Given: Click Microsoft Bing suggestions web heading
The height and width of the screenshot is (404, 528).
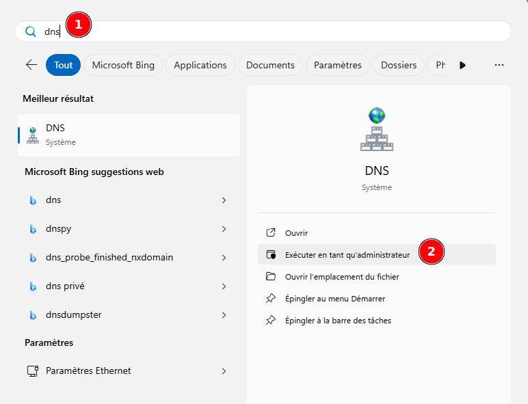Looking at the screenshot, I should tap(94, 172).
